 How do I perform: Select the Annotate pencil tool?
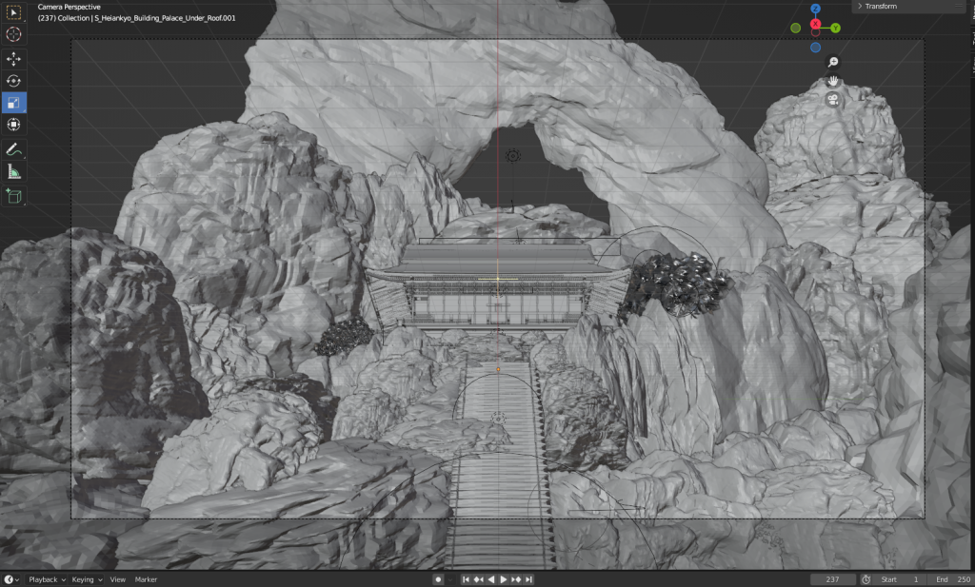13,149
